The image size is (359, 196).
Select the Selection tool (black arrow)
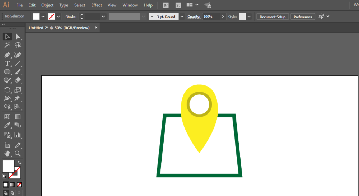7,37
